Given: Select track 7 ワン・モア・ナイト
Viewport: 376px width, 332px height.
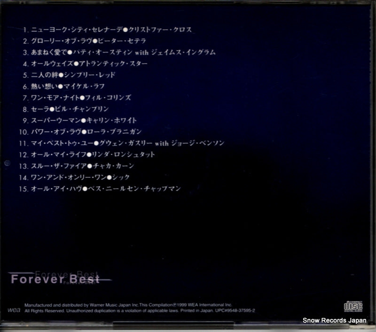Looking at the screenshot, I should click(x=55, y=98).
